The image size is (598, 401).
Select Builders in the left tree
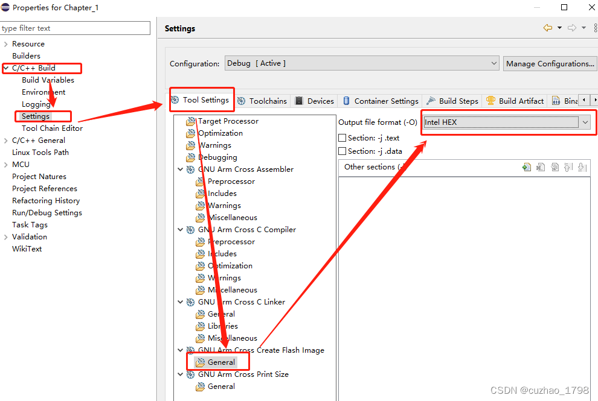[26, 56]
